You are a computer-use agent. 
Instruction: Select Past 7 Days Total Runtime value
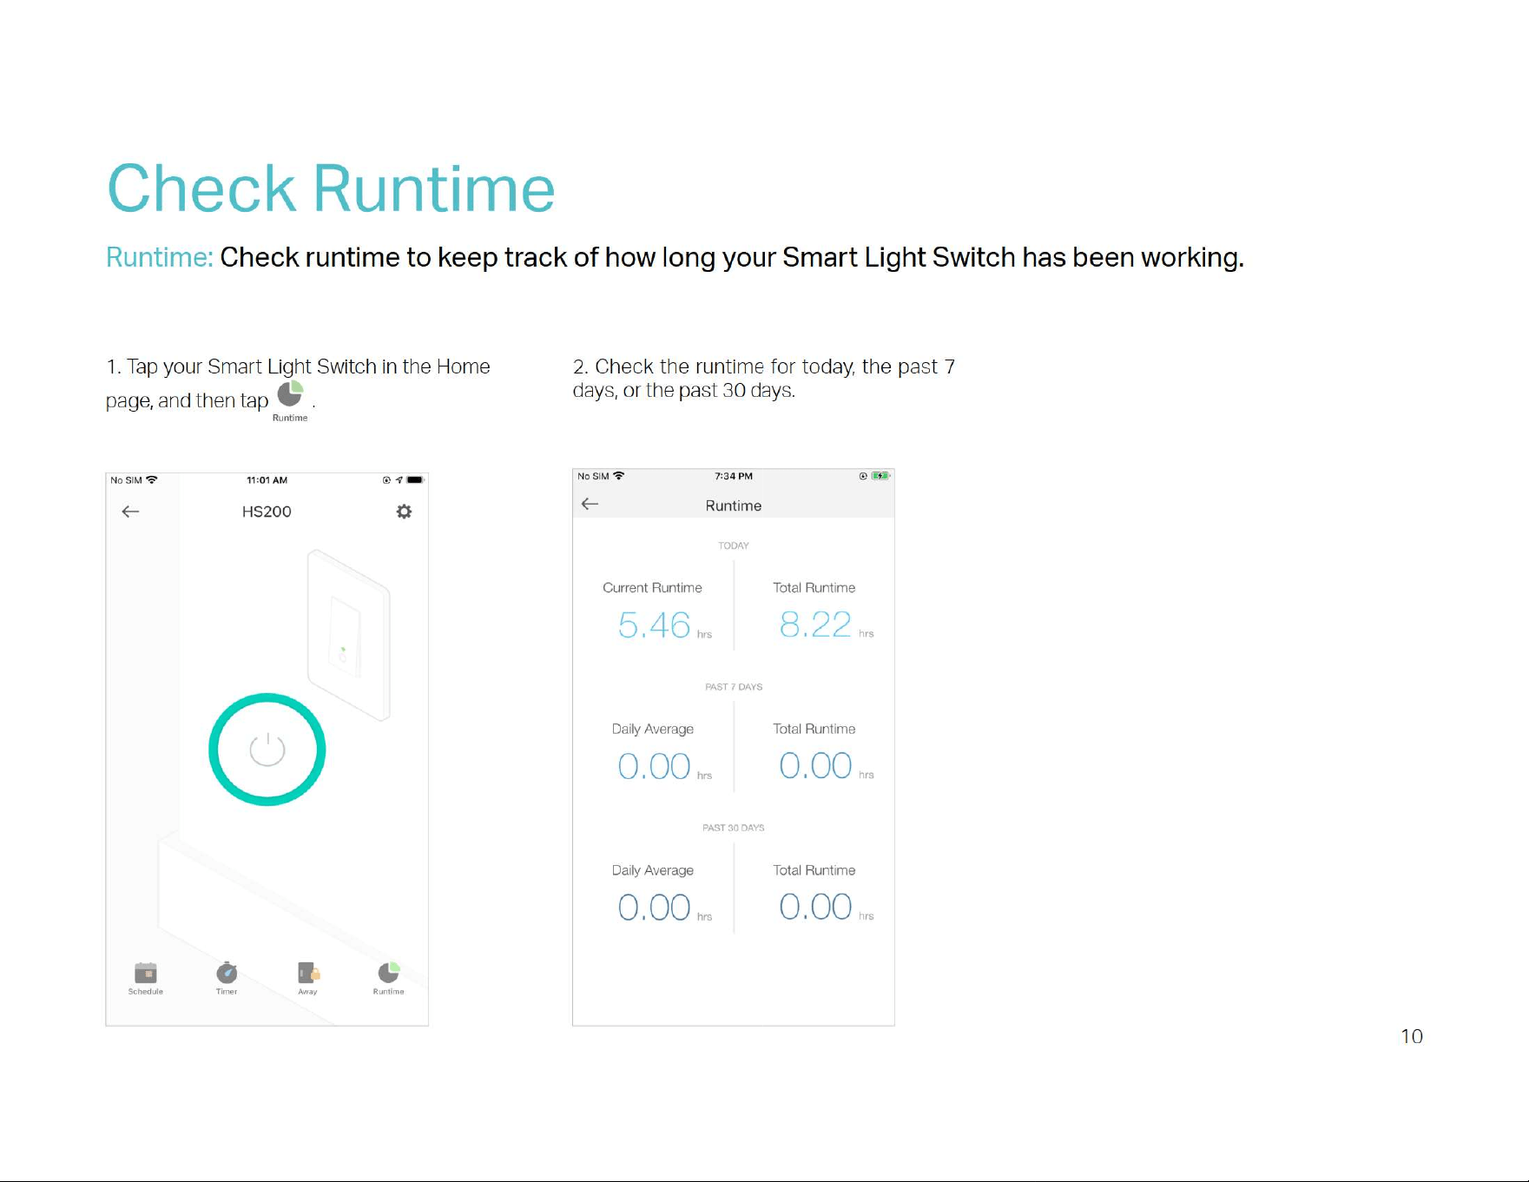(x=815, y=765)
